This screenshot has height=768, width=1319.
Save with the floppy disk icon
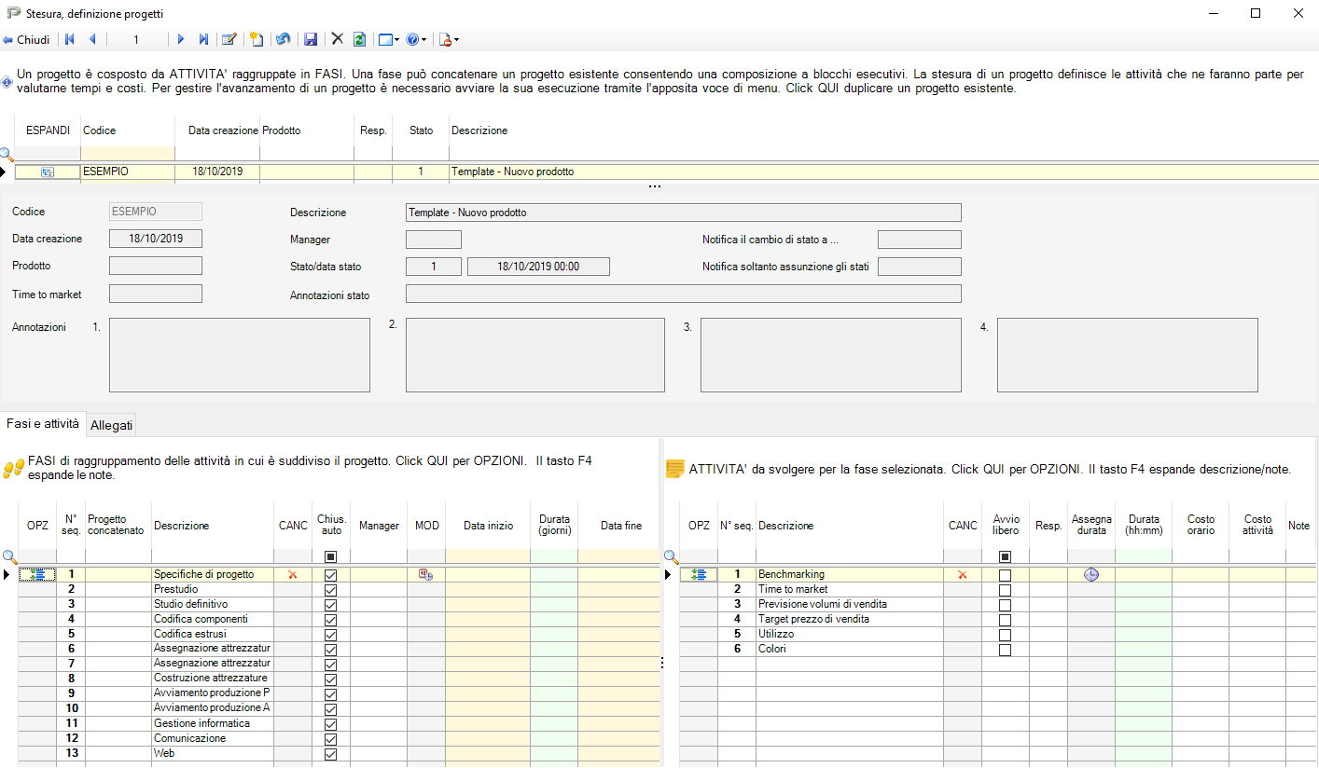click(311, 40)
